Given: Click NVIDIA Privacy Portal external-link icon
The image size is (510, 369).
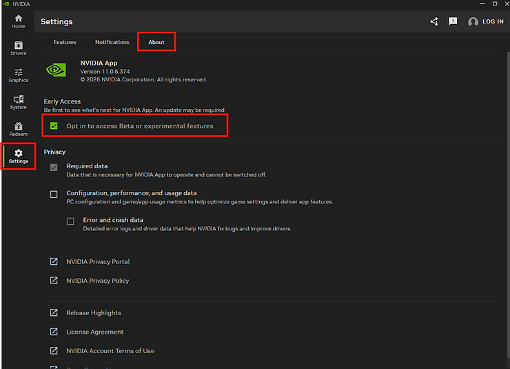Looking at the screenshot, I should tap(54, 261).
